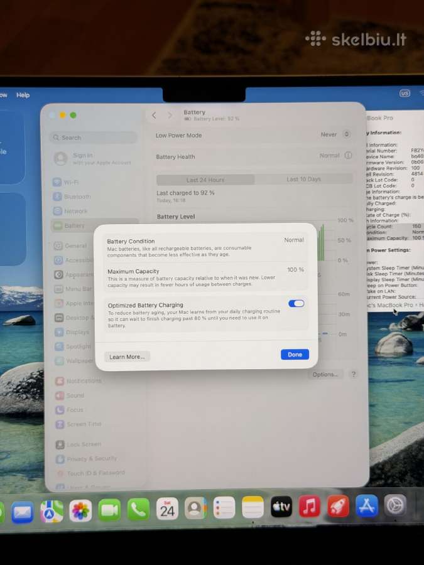This screenshot has width=424, height=565.
Task: Open the Notes app in the dock
Action: click(x=253, y=507)
